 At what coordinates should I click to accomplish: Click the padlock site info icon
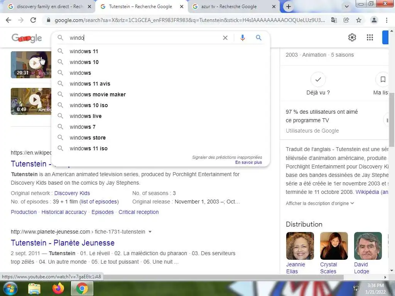pos(49,20)
